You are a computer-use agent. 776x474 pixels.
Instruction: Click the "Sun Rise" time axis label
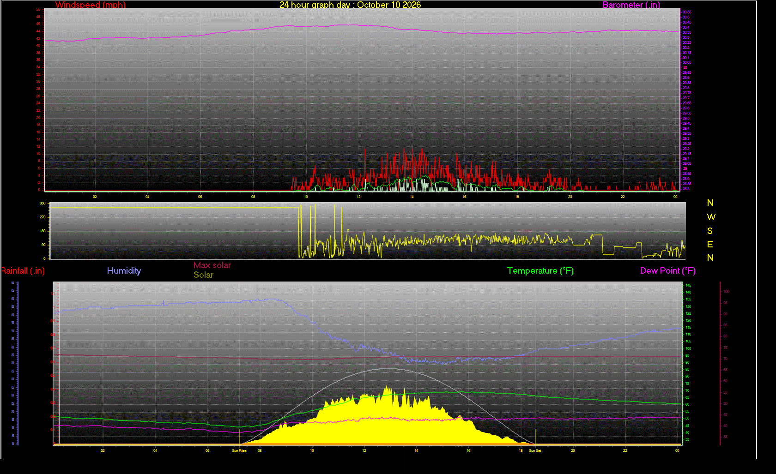239,450
